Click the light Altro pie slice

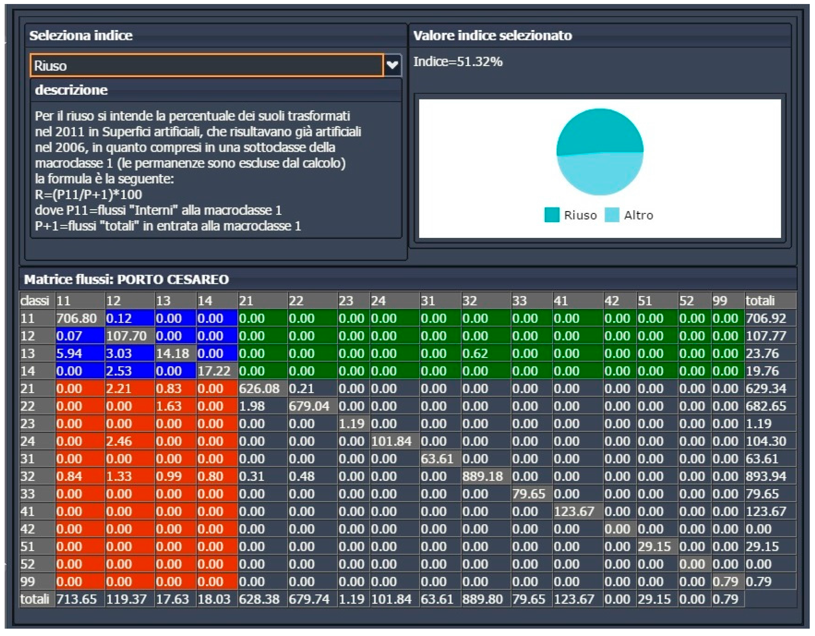[600, 174]
